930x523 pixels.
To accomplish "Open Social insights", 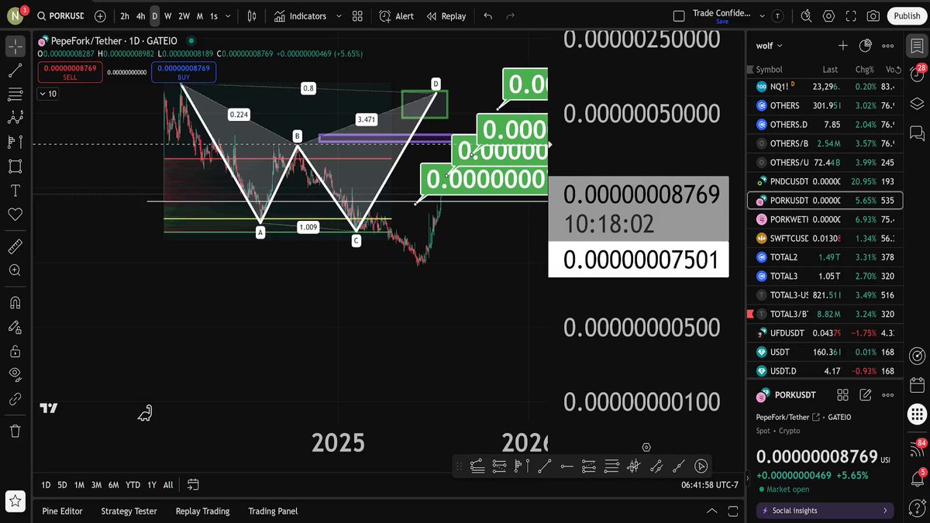I will coord(825,511).
